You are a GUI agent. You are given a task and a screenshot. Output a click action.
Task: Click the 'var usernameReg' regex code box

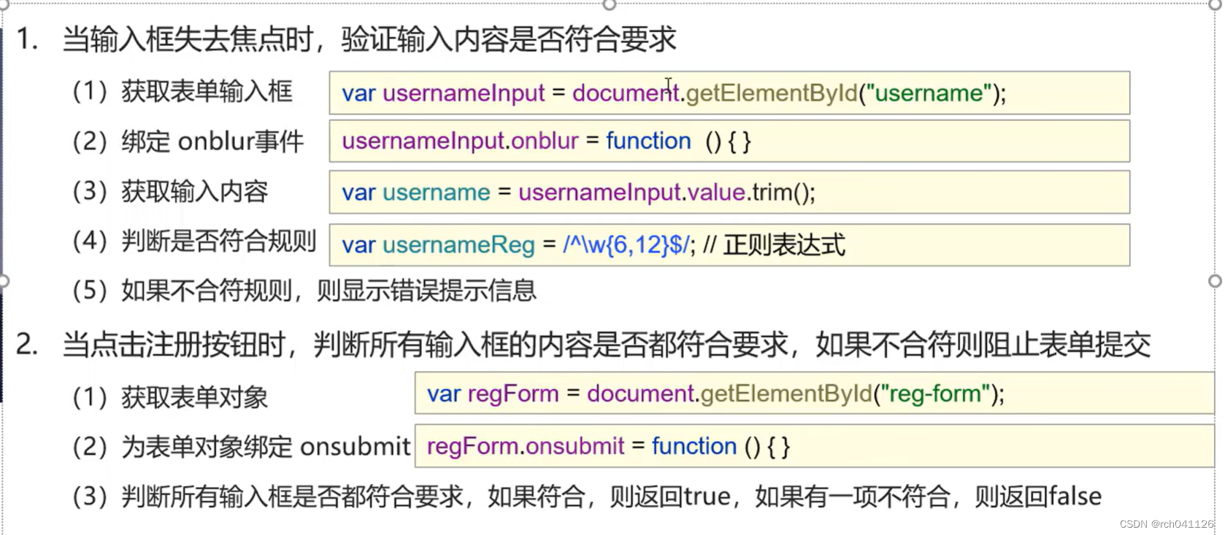[729, 245]
